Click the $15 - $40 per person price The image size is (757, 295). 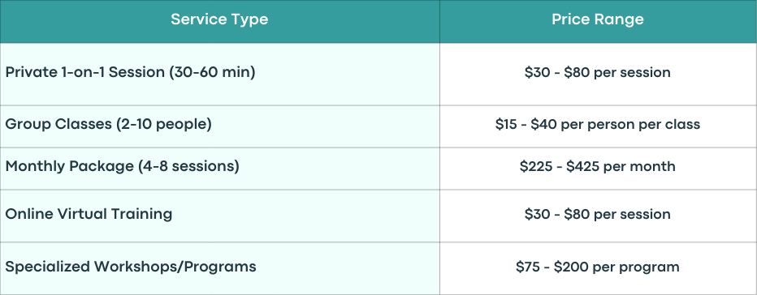(598, 124)
